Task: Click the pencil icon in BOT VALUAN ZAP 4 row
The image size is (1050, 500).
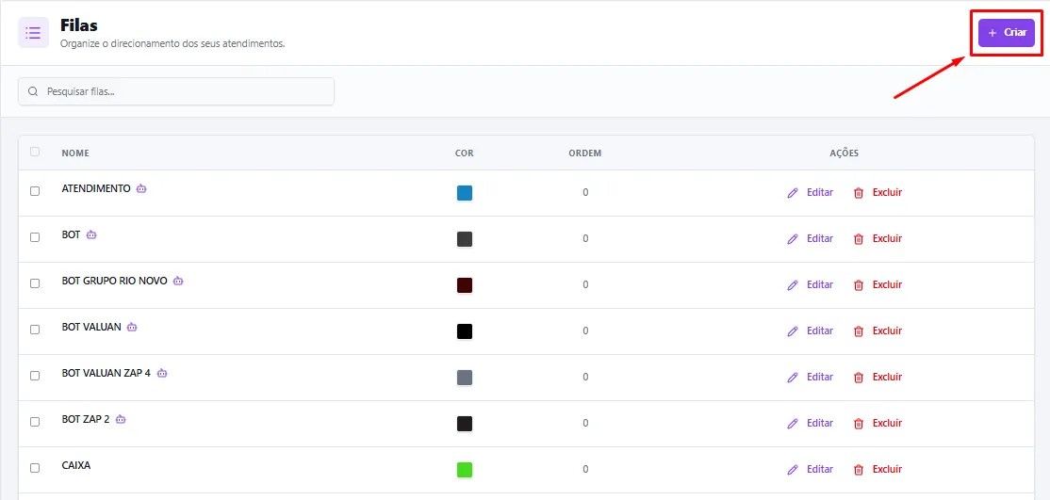Action: click(793, 378)
